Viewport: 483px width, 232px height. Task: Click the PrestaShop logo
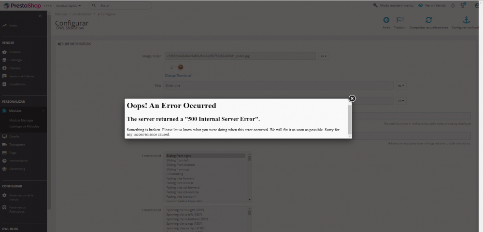point(22,5)
